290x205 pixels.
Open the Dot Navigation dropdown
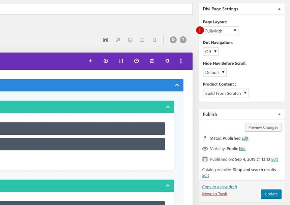[x=211, y=51]
